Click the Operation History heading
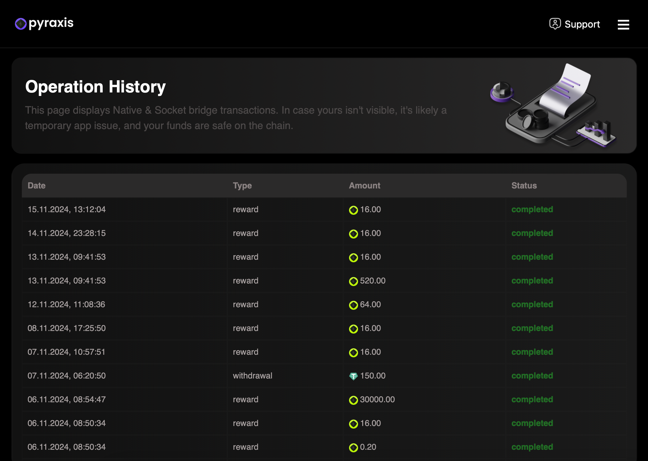Viewport: 648px width, 461px height. [x=95, y=87]
